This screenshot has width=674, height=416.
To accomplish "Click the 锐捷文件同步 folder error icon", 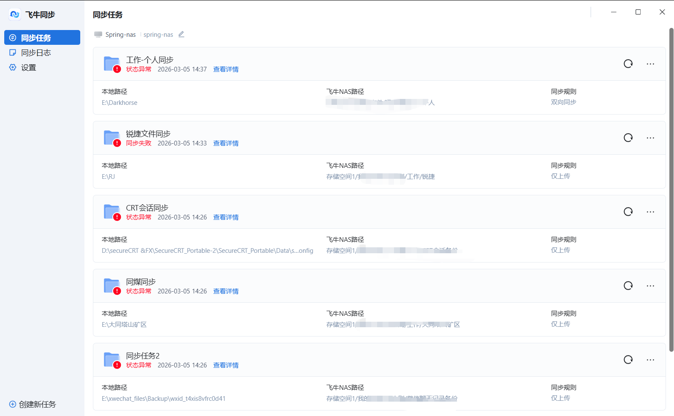I will click(x=112, y=138).
